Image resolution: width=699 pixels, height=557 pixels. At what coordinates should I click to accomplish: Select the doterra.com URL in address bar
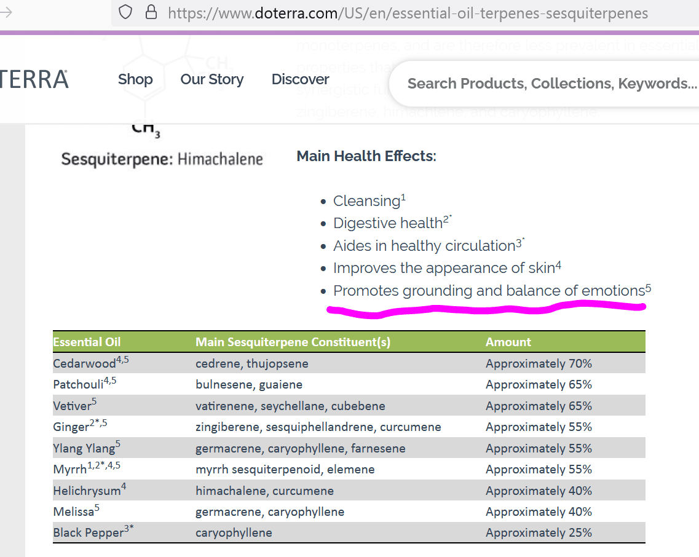(408, 13)
